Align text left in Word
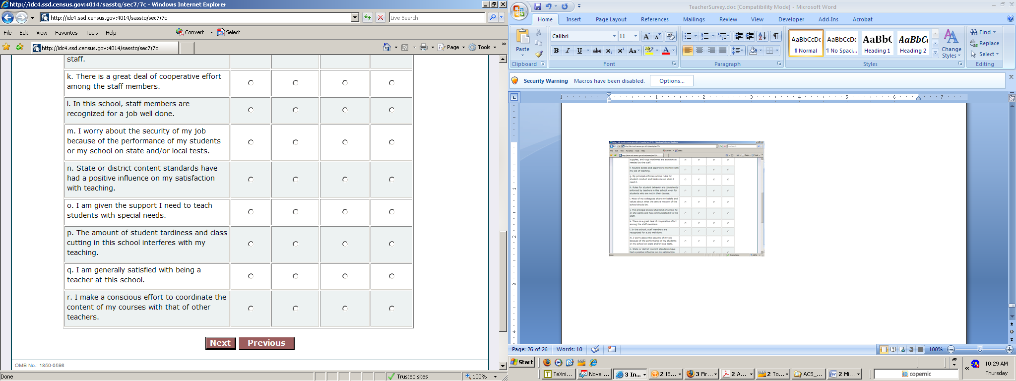 click(x=688, y=51)
